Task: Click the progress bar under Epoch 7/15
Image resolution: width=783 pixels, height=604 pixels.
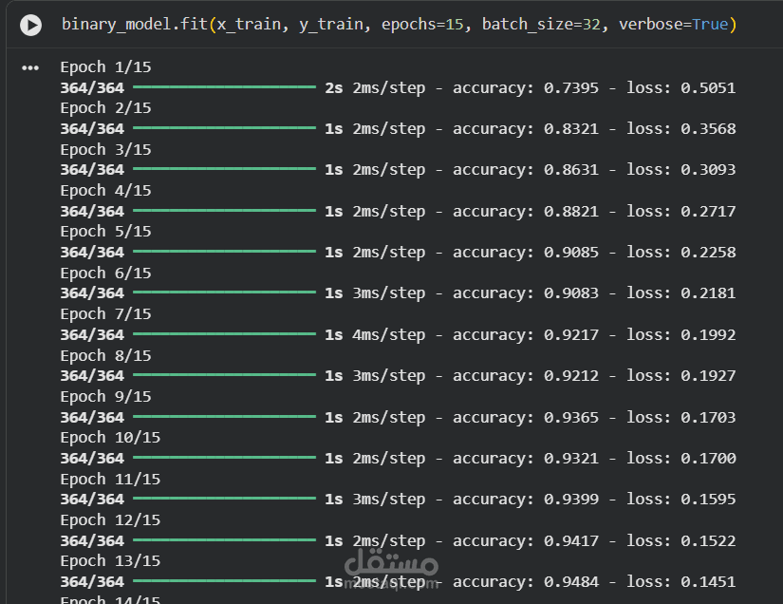Action: (224, 334)
